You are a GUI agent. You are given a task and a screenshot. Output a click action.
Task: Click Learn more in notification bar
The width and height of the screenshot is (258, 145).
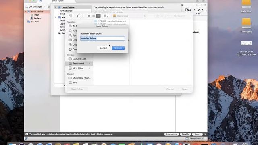pos(171,134)
